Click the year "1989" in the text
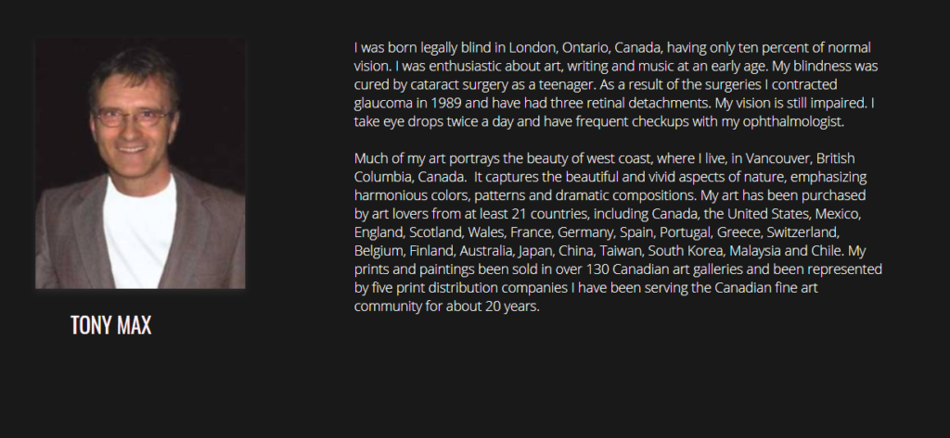 (x=438, y=103)
